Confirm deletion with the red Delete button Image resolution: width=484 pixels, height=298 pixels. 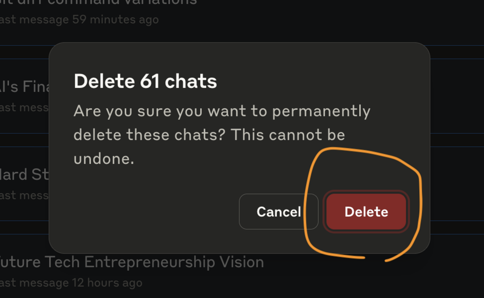pos(366,212)
